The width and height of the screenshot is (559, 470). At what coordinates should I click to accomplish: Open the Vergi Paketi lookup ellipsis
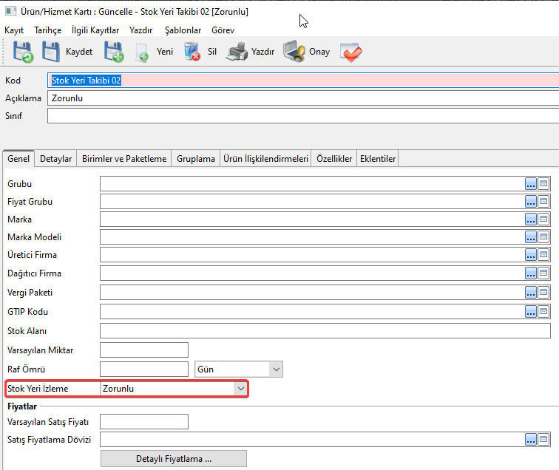click(531, 293)
